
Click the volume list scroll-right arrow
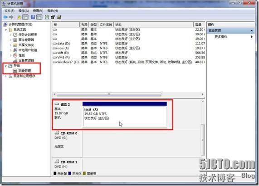click(x=203, y=94)
